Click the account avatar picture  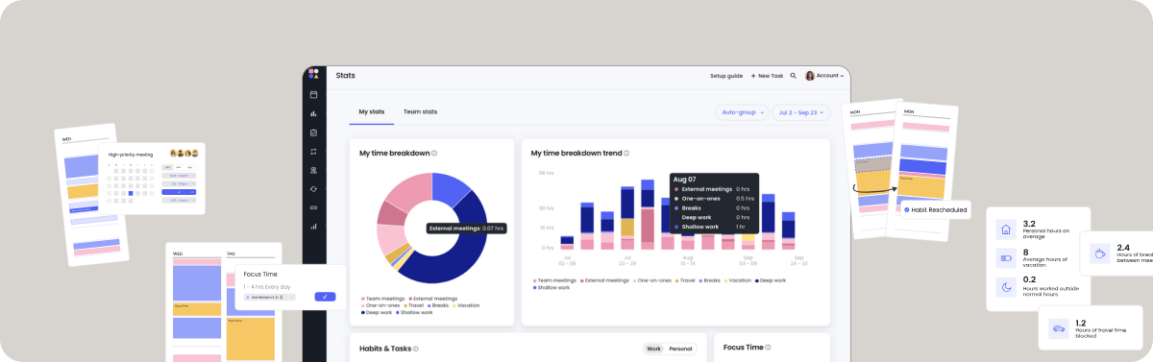(810, 75)
